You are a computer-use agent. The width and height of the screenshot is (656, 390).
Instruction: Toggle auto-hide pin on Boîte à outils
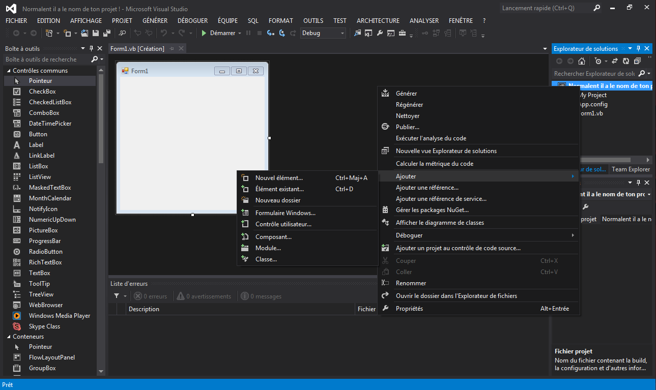click(91, 49)
